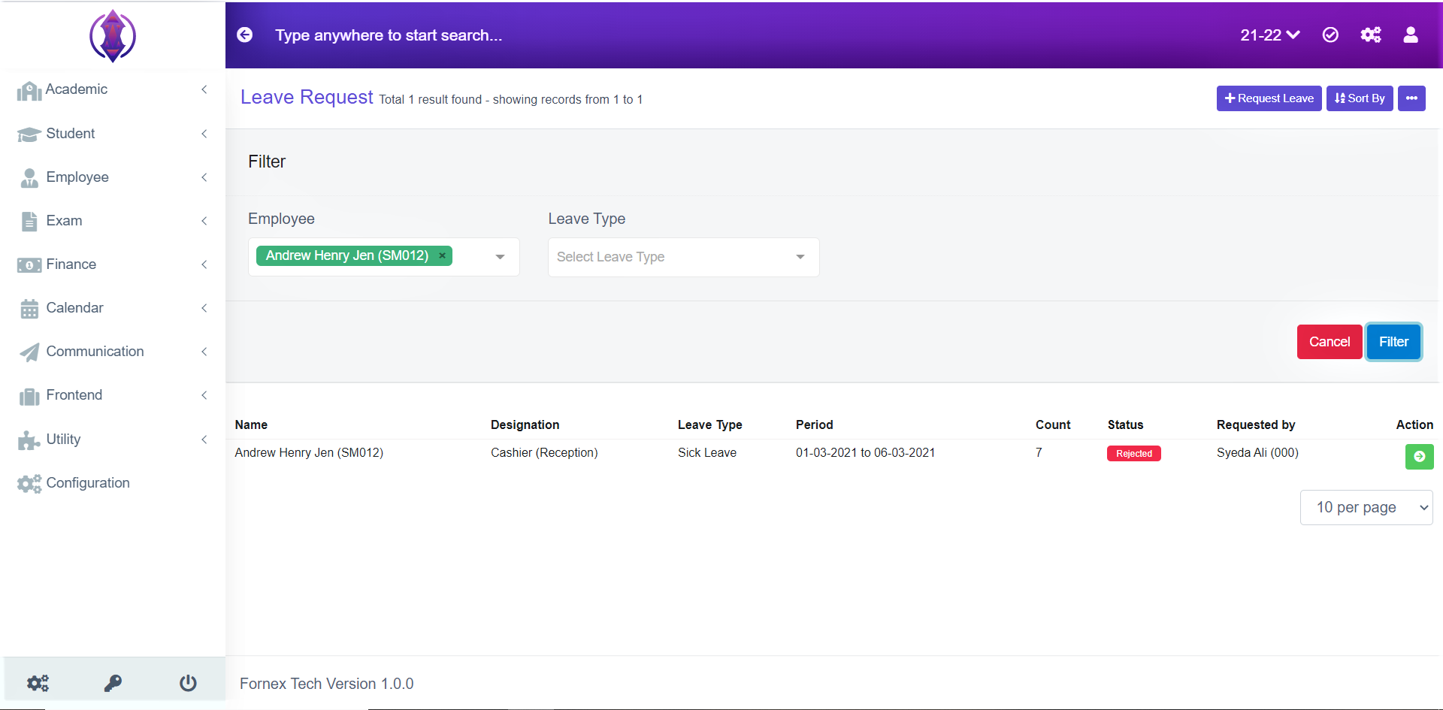
Task: Click the 01-03-2021 to 06-03-2021 period cell
Action: click(x=865, y=452)
